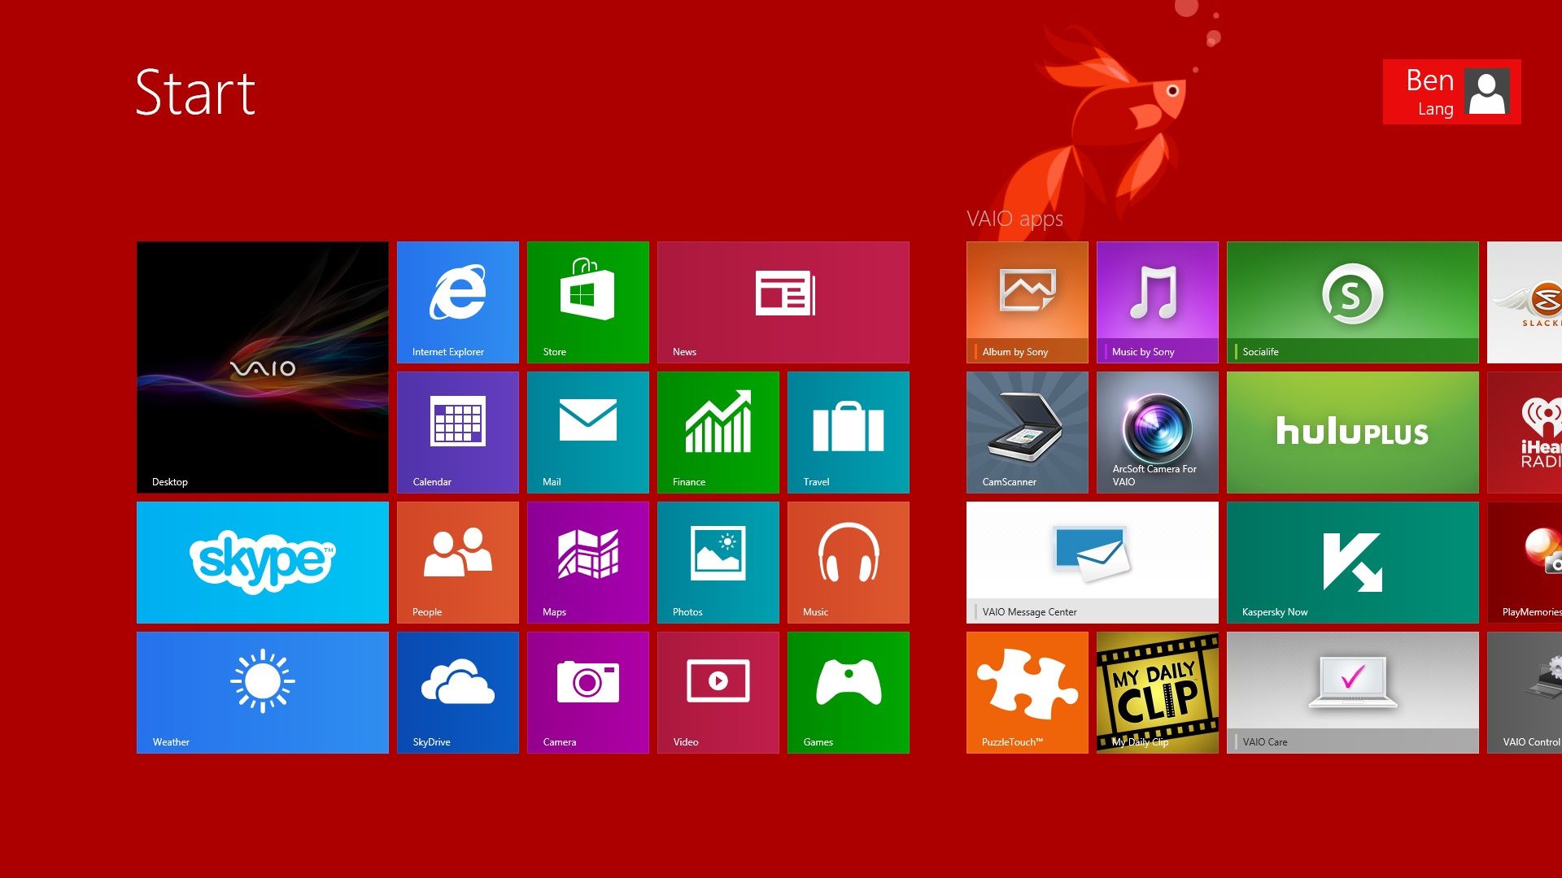
Task: Launch the Hulu Plus tile
Action: pos(1353,432)
